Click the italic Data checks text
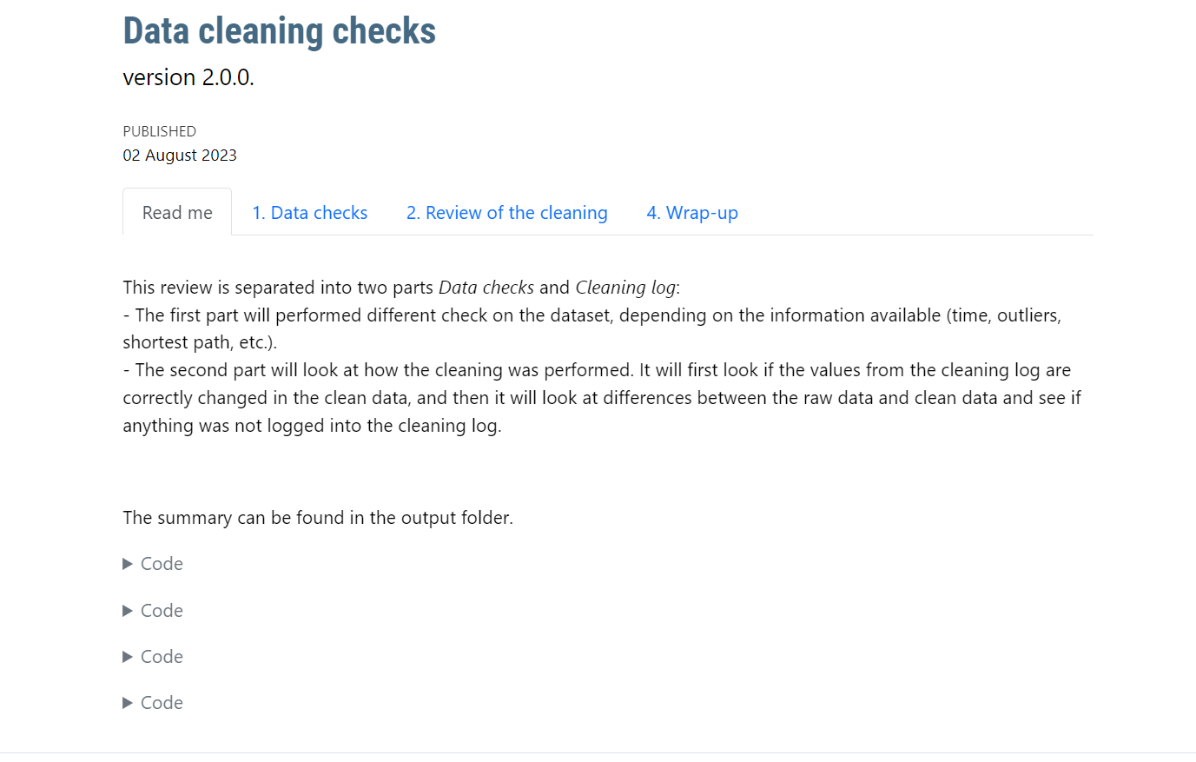 pos(486,288)
